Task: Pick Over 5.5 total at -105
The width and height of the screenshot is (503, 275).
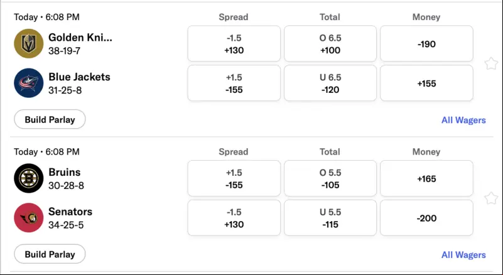Action: [x=330, y=178]
